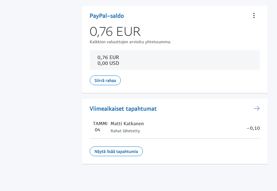The width and height of the screenshot is (277, 191).
Task: Click the −0,10 transaction amount
Action: (253, 128)
